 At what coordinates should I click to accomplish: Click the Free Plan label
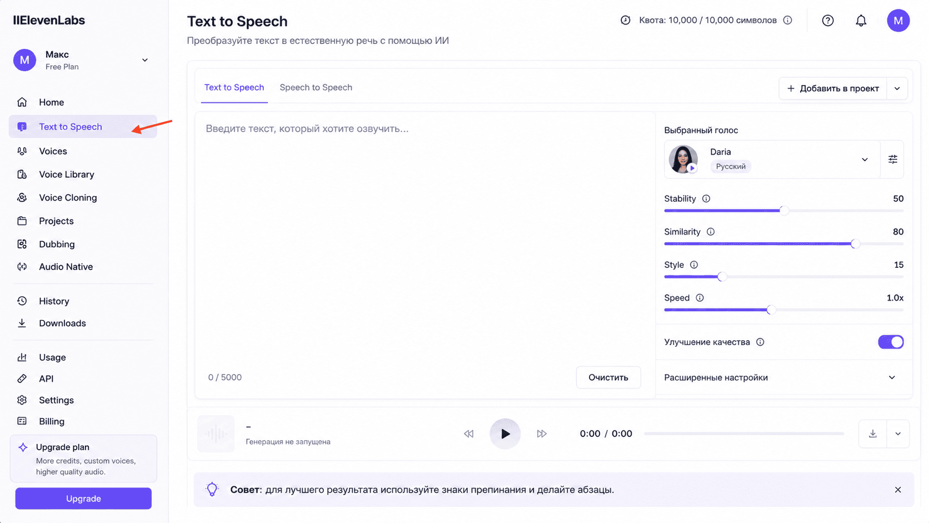coord(62,67)
